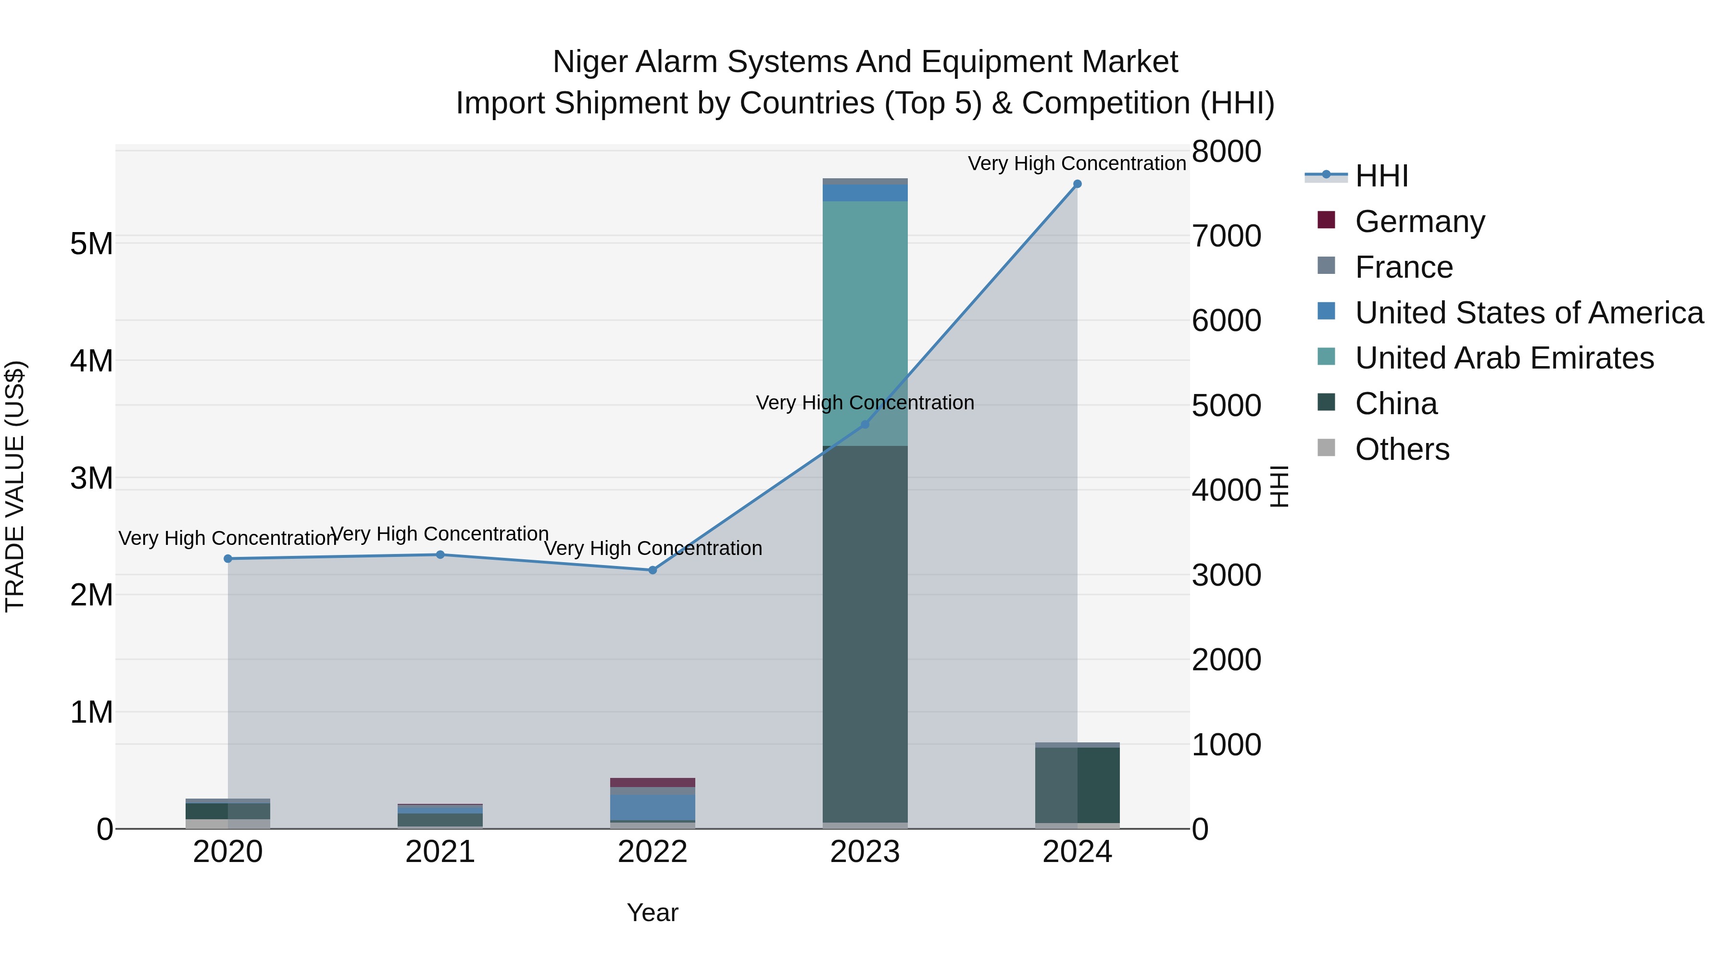Click Very High Concentration label above 2021
Image resolution: width=1731 pixels, height=973 pixels.
(x=440, y=534)
